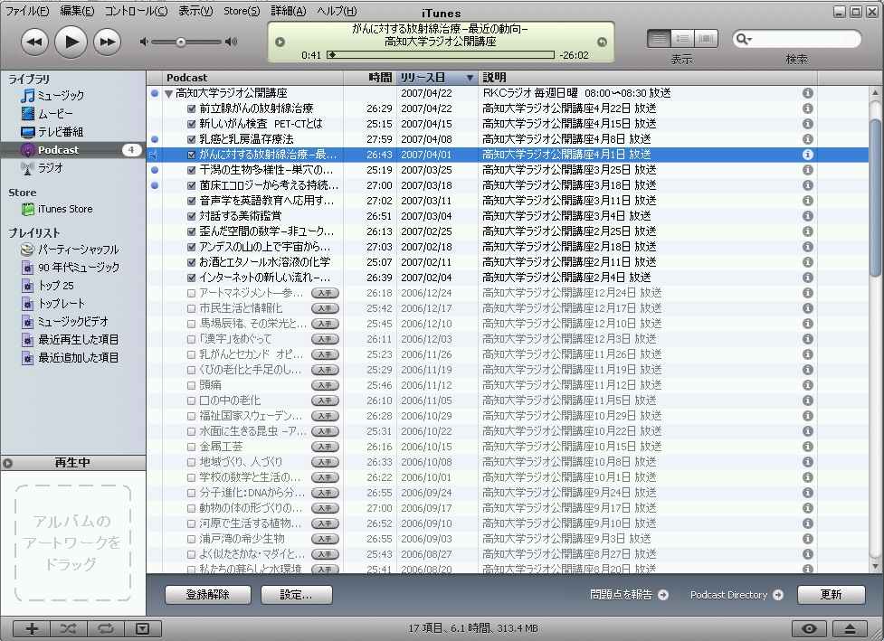The width and height of the screenshot is (884, 641).
Task: Click the playback progress bar
Action: click(x=441, y=54)
